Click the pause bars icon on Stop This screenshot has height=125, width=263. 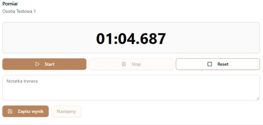tap(124, 64)
